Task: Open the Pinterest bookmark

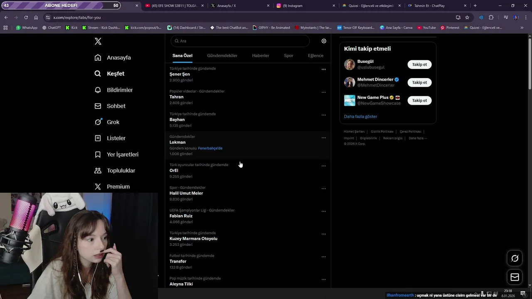Action: [450, 27]
